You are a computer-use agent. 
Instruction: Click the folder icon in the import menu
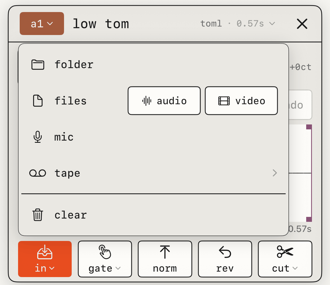tap(38, 65)
